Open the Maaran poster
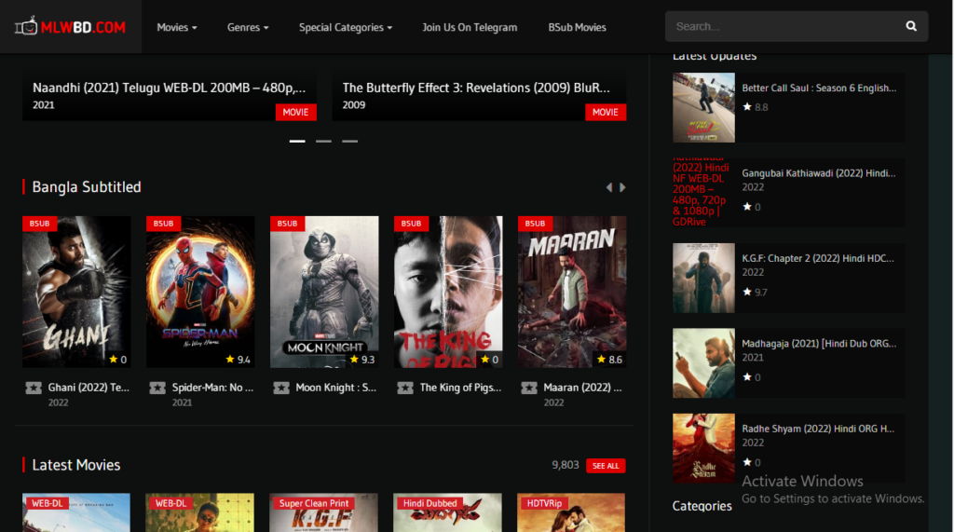 pos(572,292)
